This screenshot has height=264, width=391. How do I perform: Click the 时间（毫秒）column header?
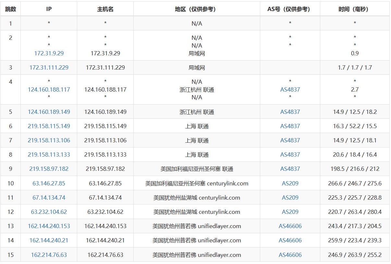[355, 9]
